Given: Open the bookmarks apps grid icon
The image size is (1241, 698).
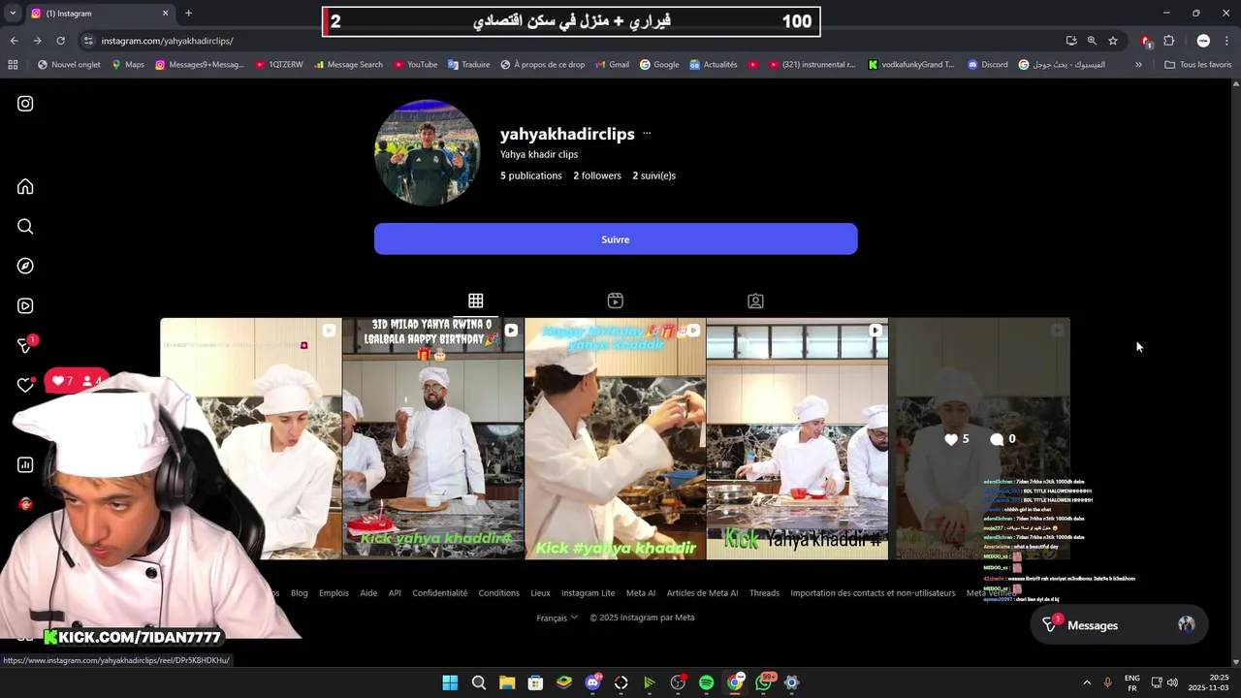Looking at the screenshot, I should pyautogui.click(x=13, y=65).
